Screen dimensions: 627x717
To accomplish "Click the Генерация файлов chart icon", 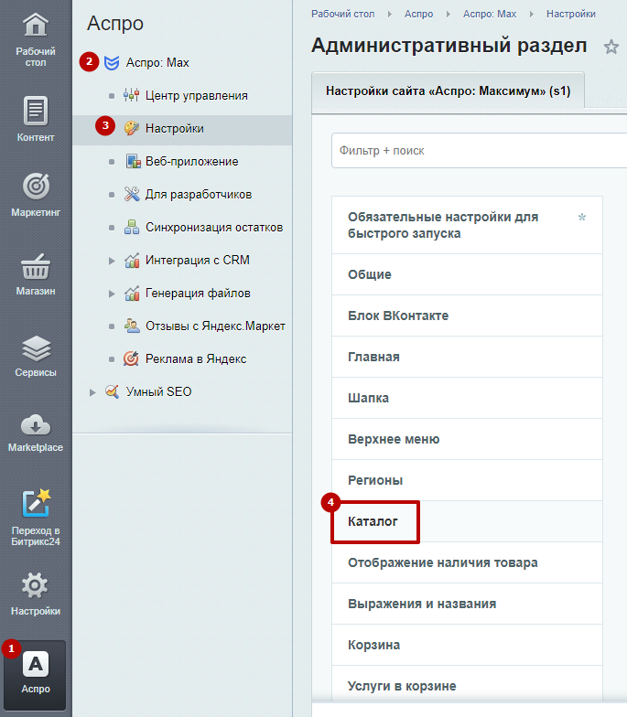I will tap(132, 293).
